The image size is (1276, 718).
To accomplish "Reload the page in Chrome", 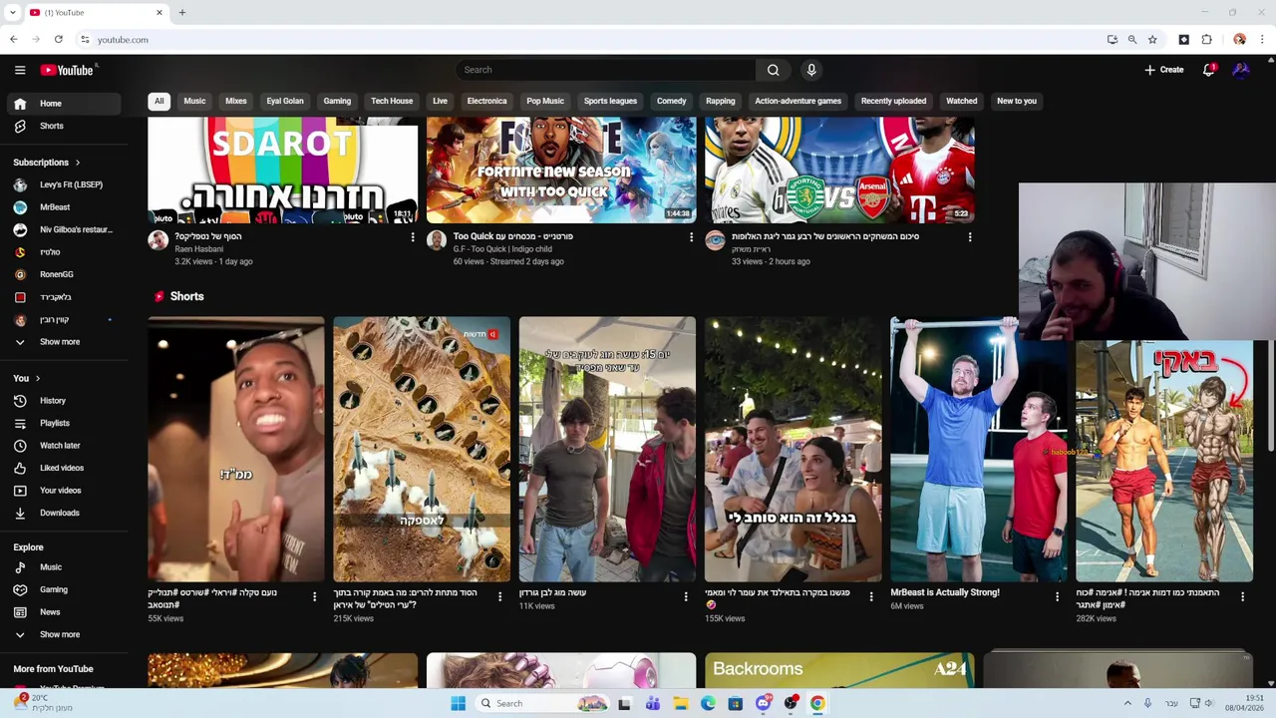I will coord(59,39).
